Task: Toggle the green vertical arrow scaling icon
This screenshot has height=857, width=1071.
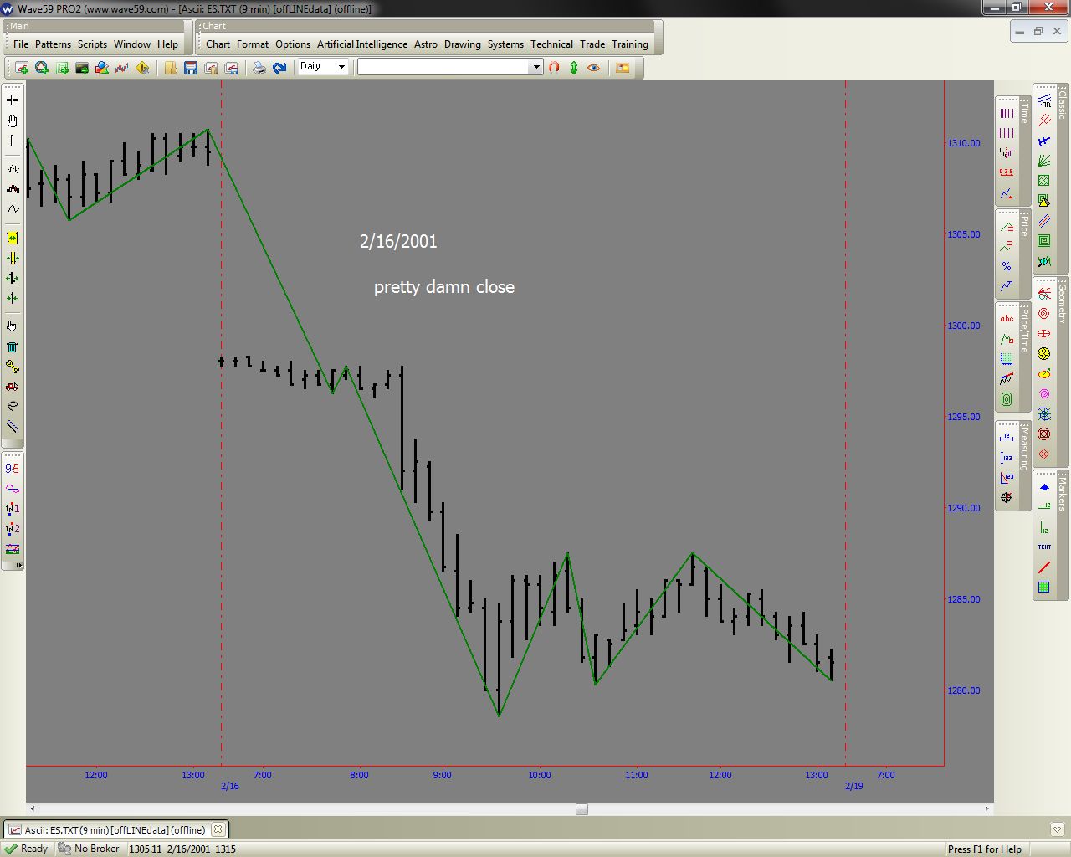Action: point(574,68)
